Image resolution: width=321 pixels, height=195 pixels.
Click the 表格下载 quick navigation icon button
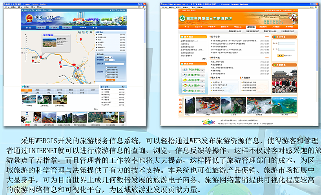193,90
